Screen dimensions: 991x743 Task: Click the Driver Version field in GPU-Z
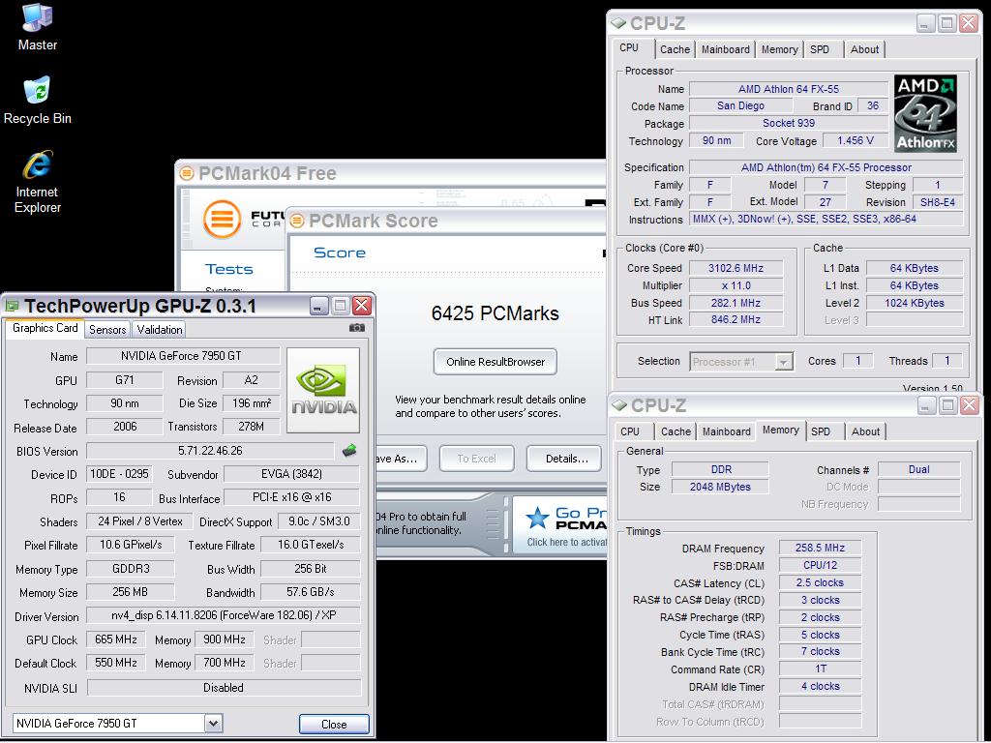[224, 615]
